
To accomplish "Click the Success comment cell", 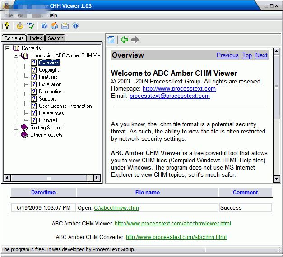I will pos(246,208).
